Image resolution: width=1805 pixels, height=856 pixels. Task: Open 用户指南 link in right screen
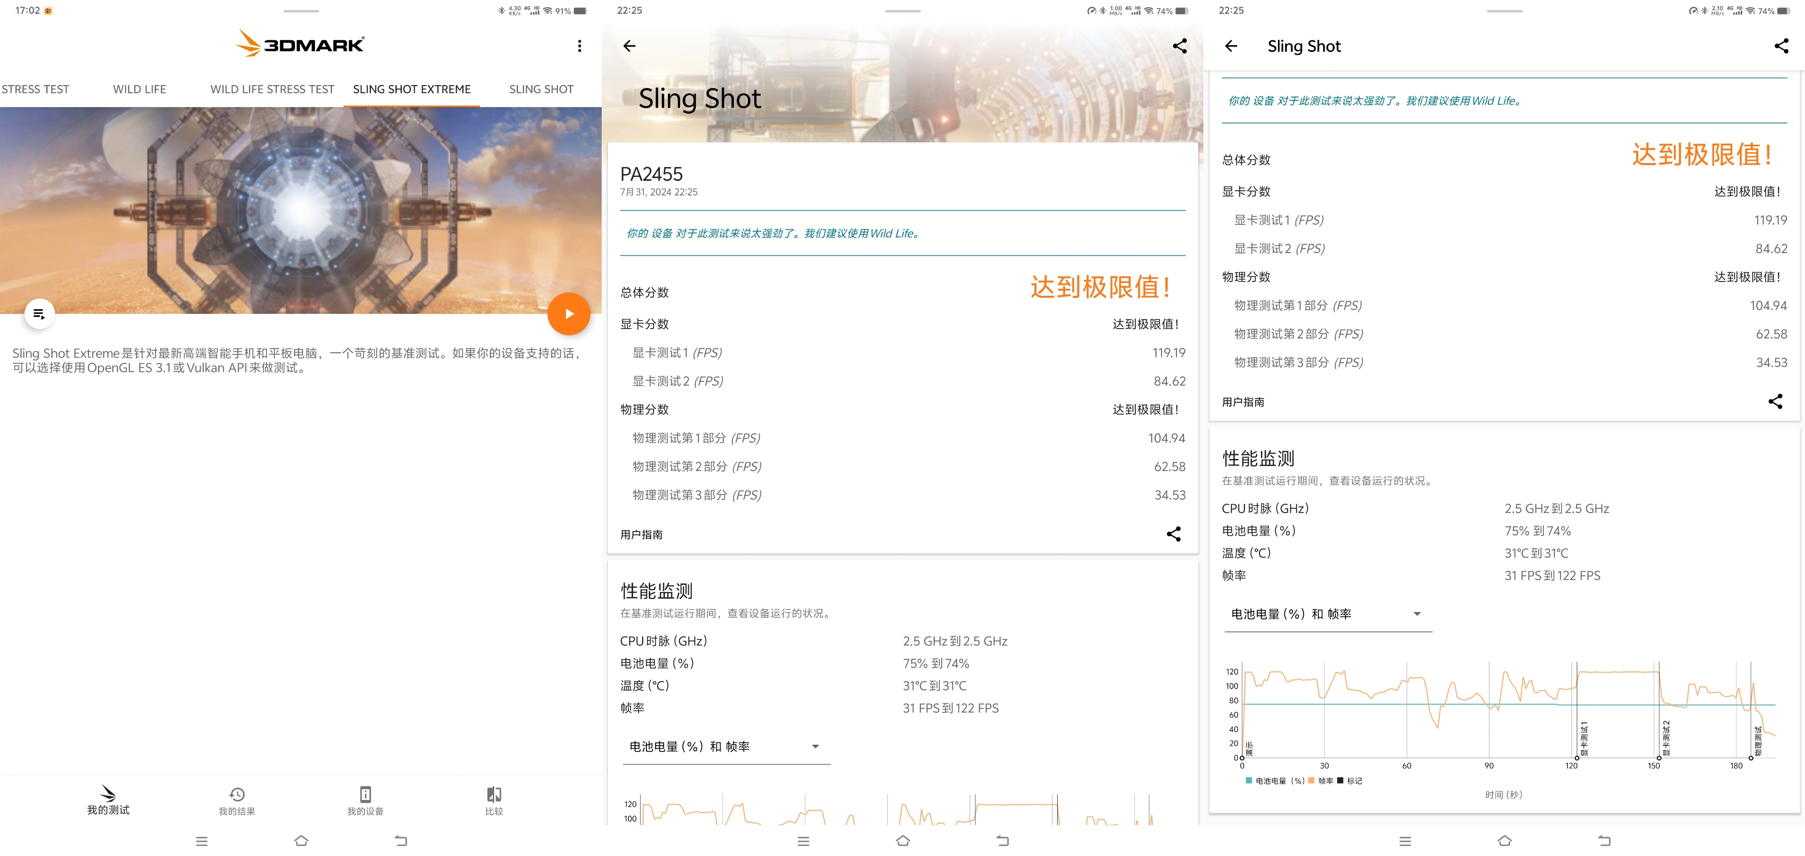[x=1243, y=402]
